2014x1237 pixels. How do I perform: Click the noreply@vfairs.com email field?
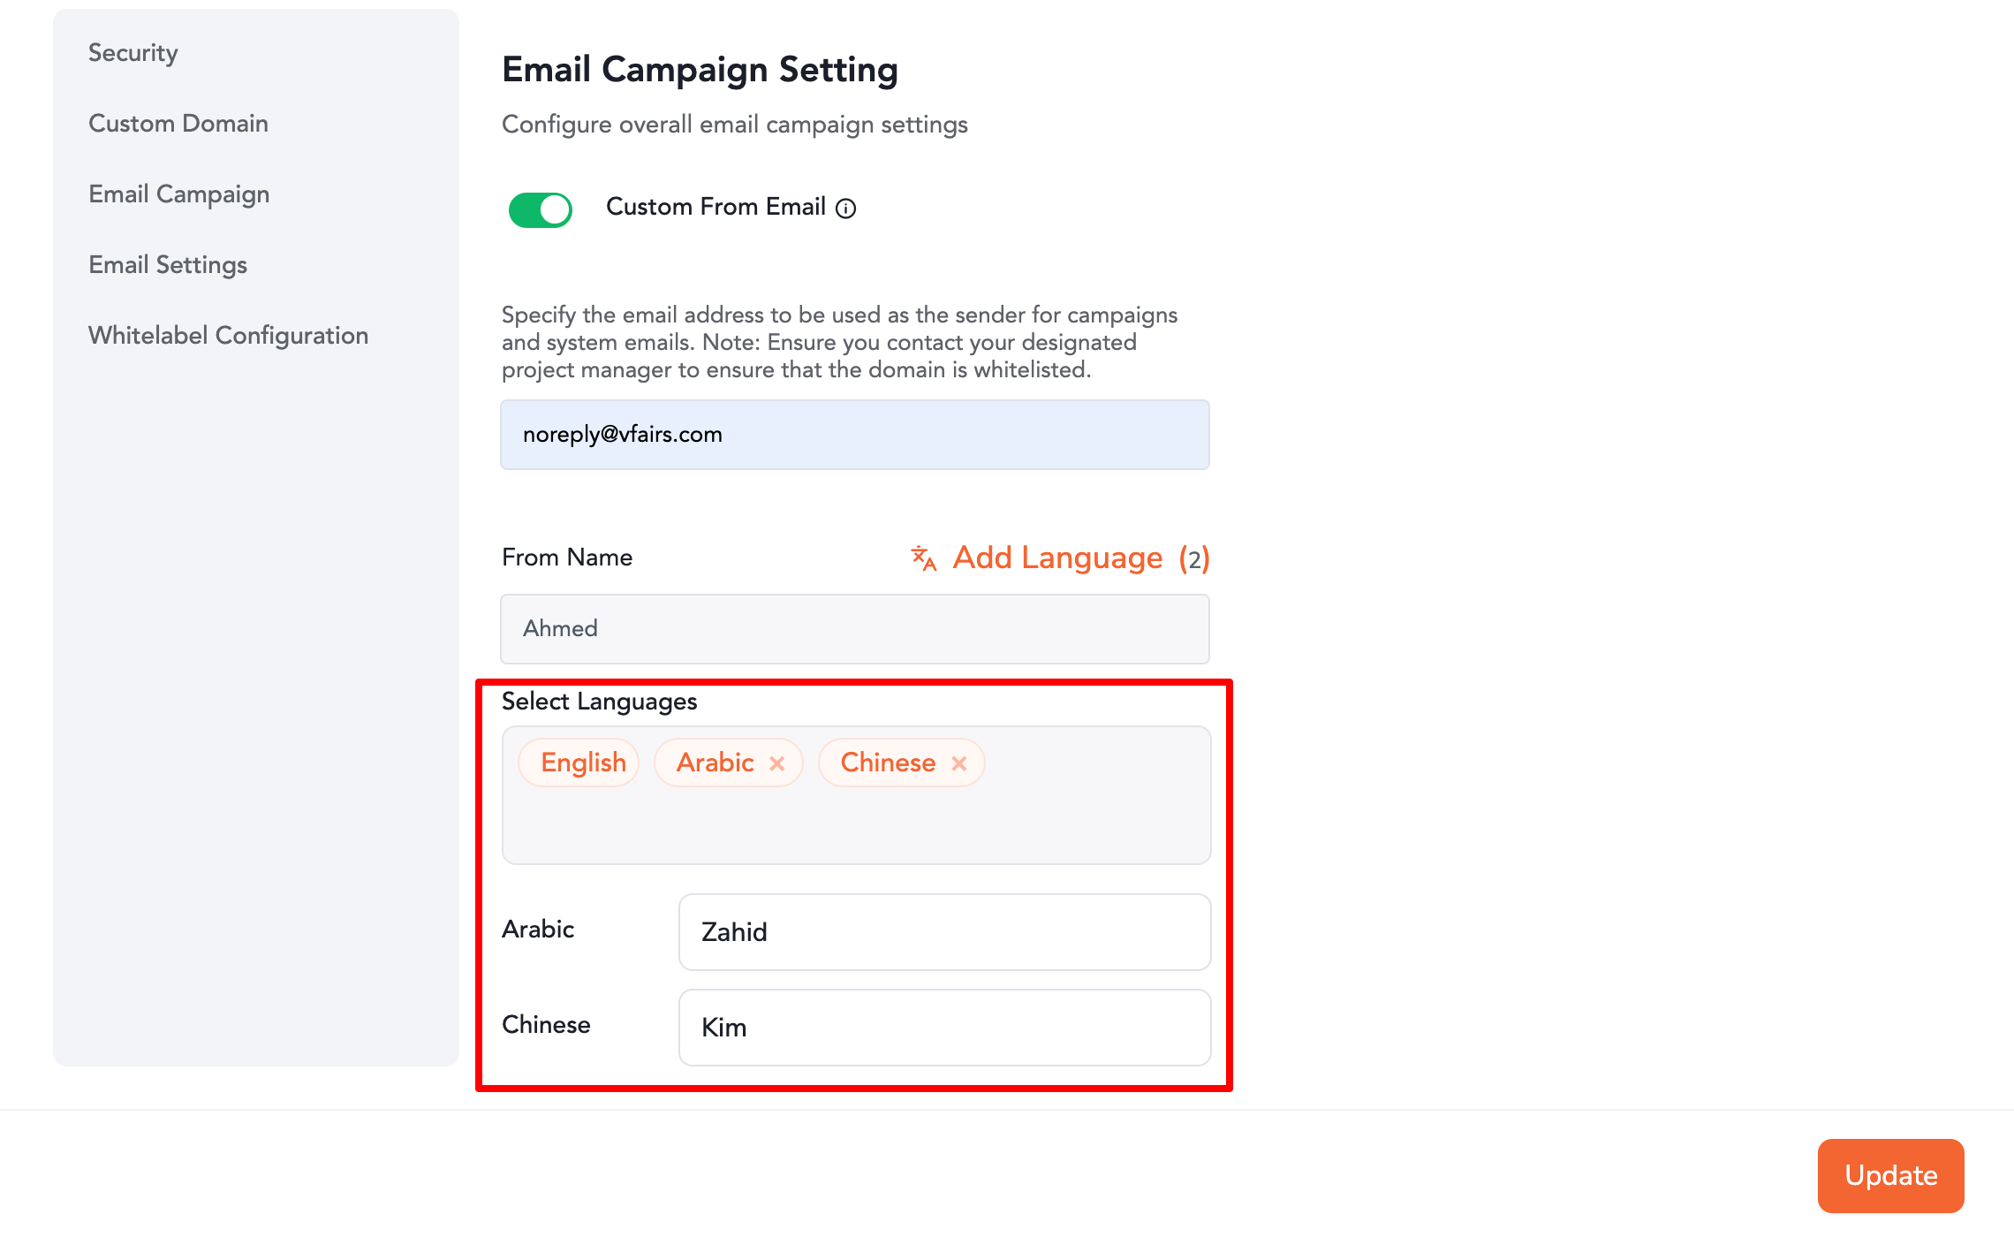(x=854, y=435)
